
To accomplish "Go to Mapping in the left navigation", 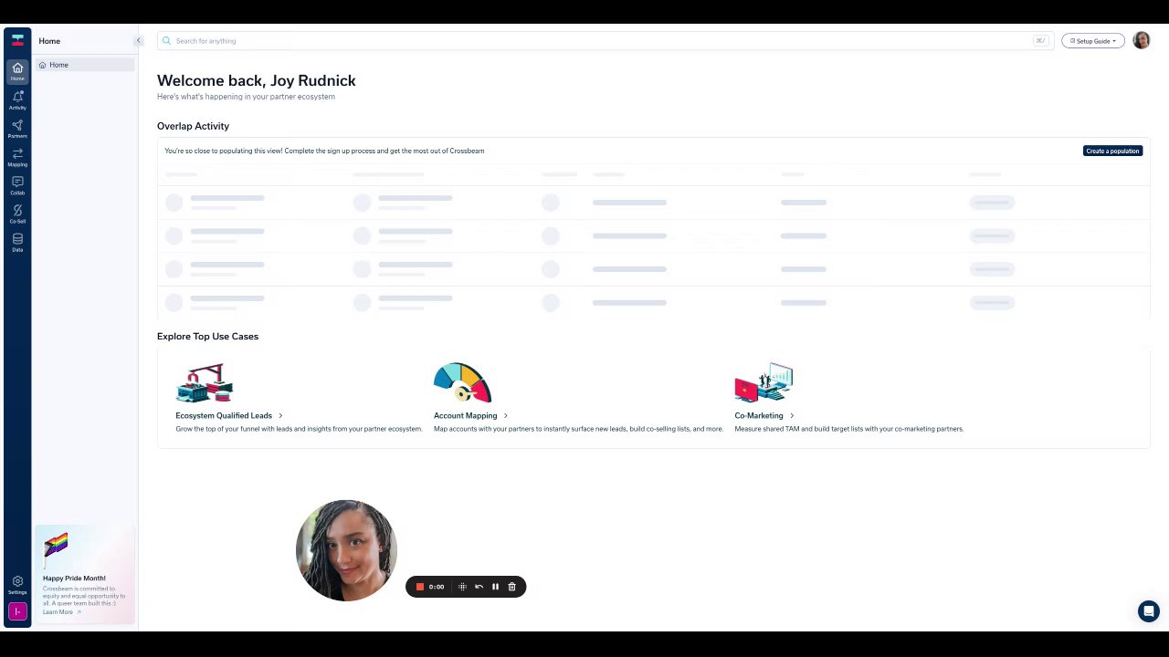I will click(17, 157).
